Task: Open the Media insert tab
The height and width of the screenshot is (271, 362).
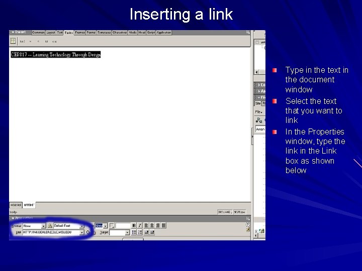Action: tap(133, 33)
